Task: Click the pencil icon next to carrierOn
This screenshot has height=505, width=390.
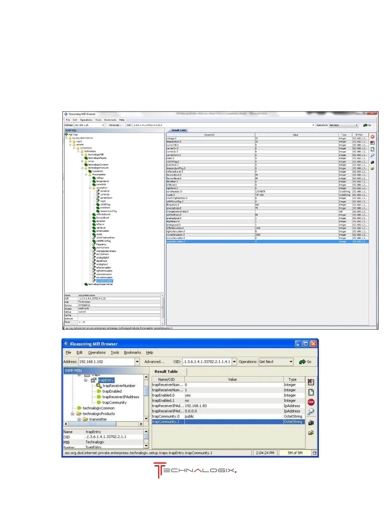Action: pos(98,191)
